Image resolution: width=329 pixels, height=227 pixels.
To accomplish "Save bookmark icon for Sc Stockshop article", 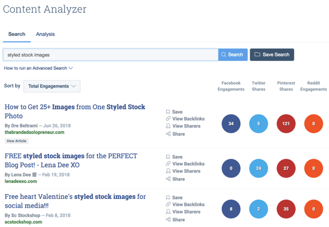I will coord(168,197).
